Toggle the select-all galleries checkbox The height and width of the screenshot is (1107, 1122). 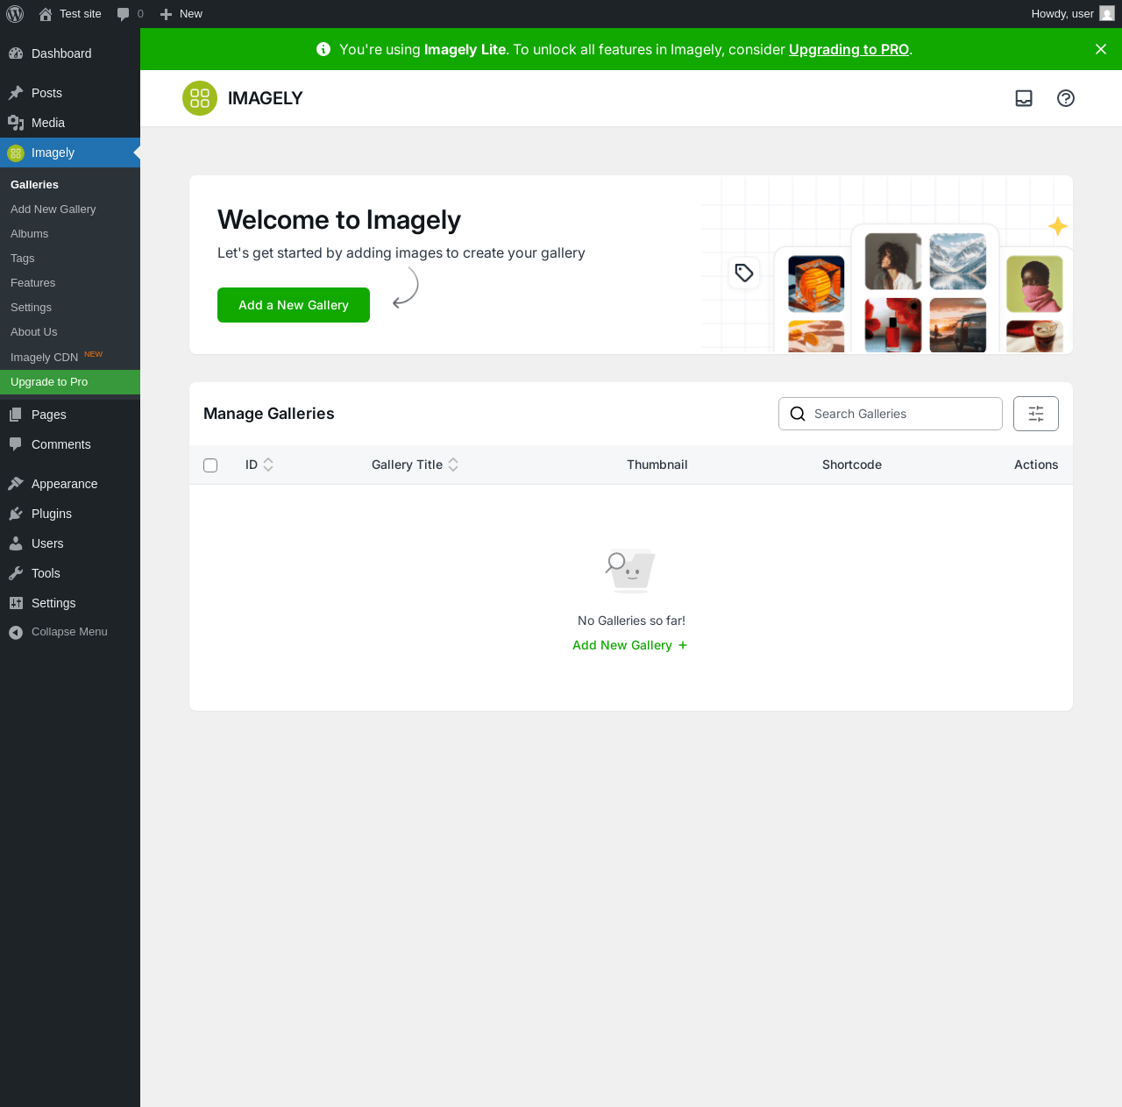point(210,465)
